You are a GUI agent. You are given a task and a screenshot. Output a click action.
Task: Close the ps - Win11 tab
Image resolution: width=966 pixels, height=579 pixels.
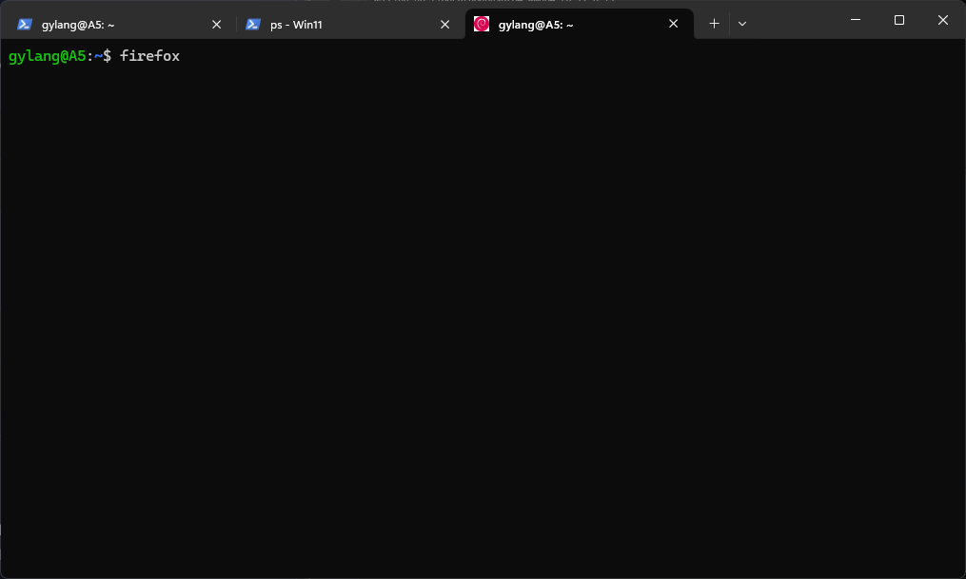point(444,25)
